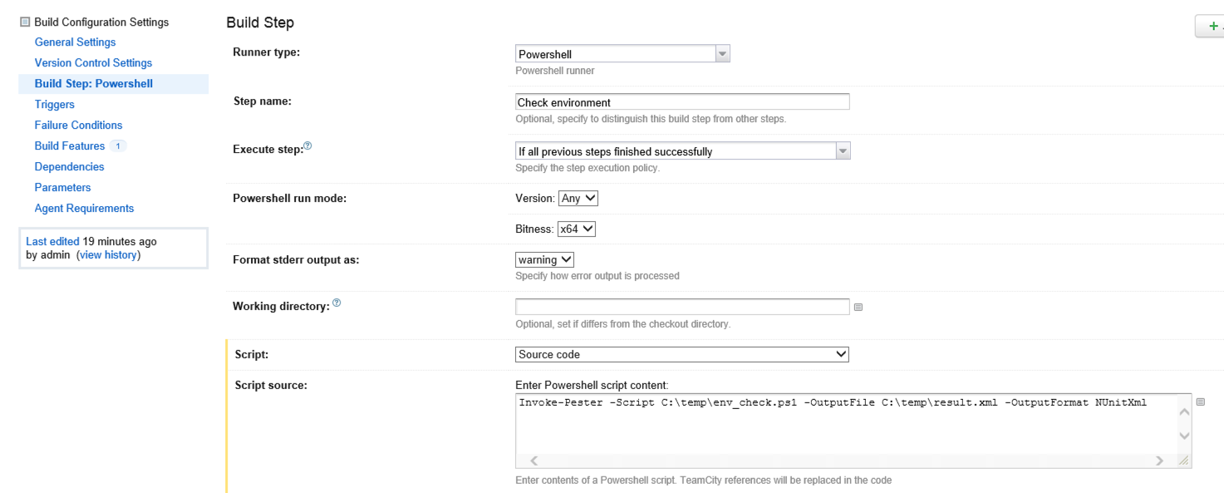This screenshot has width=1224, height=493.
Task: Open the Powershell Version dropdown
Action: [x=578, y=199]
